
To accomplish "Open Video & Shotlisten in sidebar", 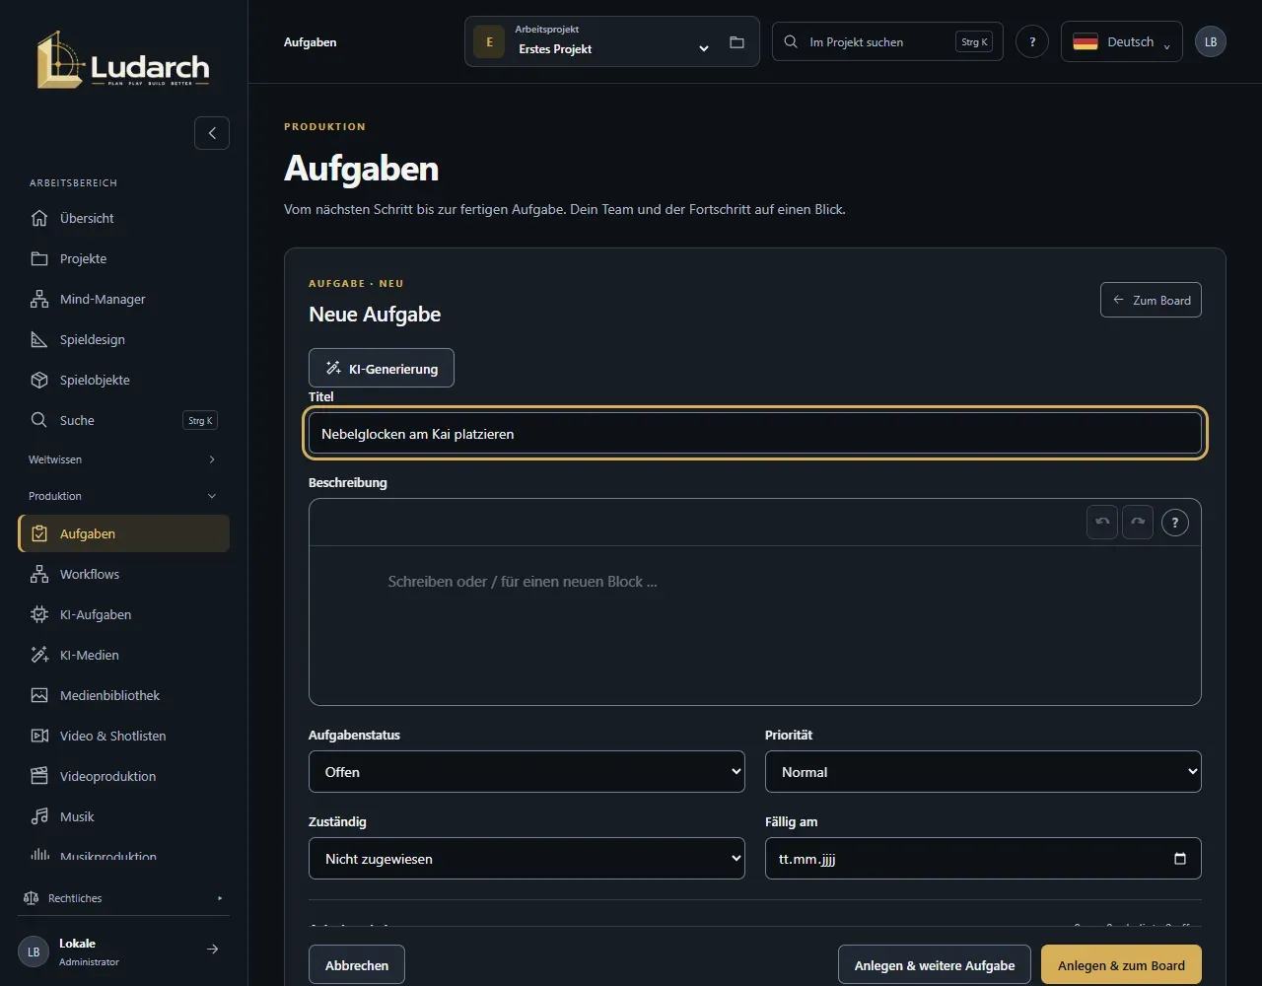I will pos(123,736).
